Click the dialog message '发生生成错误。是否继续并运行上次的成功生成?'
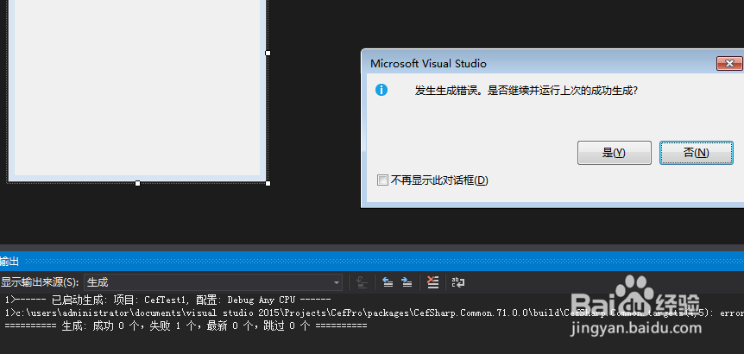 pyautogui.click(x=526, y=91)
